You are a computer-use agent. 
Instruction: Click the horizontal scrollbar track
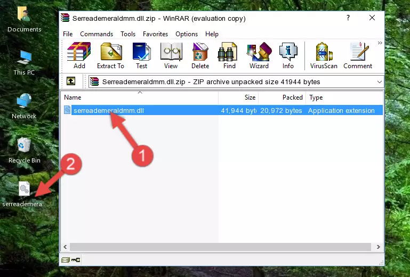point(220,247)
